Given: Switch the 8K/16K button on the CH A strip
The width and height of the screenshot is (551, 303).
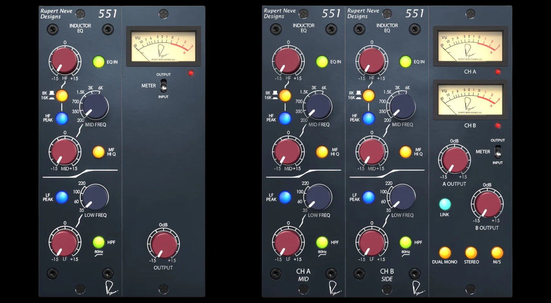Looking at the screenshot, I should point(285,95).
